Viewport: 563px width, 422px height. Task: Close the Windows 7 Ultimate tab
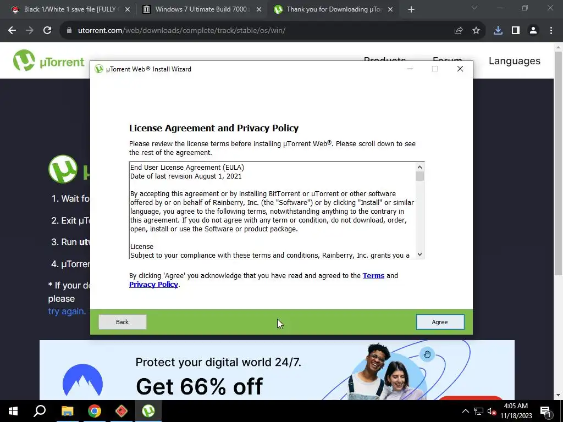pos(259,10)
